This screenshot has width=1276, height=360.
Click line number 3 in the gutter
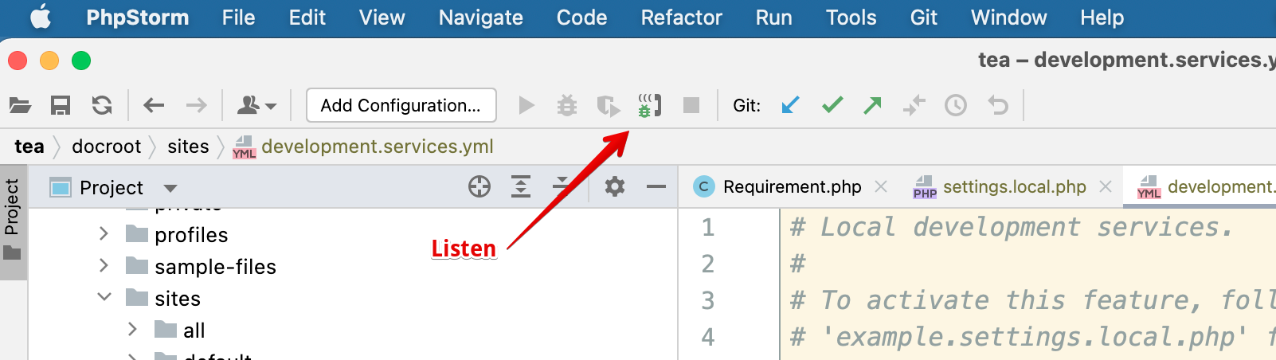tap(707, 301)
